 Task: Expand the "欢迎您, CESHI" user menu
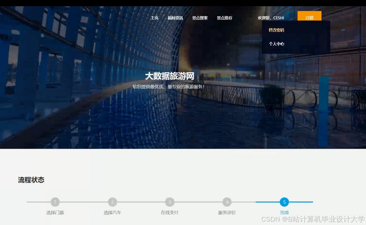[x=271, y=18]
